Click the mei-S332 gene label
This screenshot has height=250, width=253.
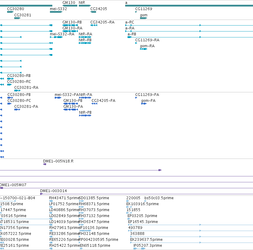pyautogui.click(x=58, y=9)
